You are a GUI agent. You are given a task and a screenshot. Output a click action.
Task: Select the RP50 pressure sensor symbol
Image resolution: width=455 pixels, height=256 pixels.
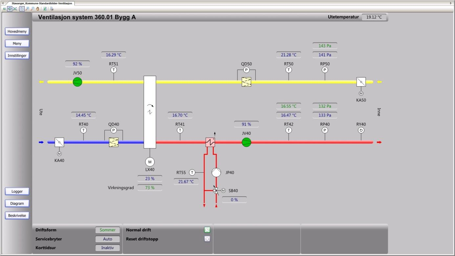coord(325,70)
